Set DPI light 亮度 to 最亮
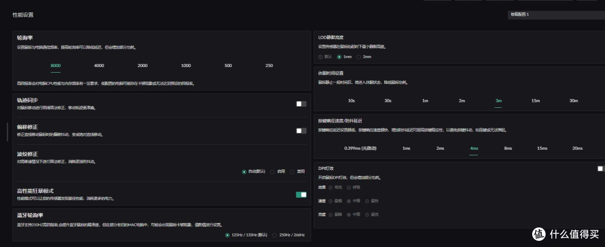Image resolution: width=605 pixels, height=247 pixels. pyautogui.click(x=372, y=214)
